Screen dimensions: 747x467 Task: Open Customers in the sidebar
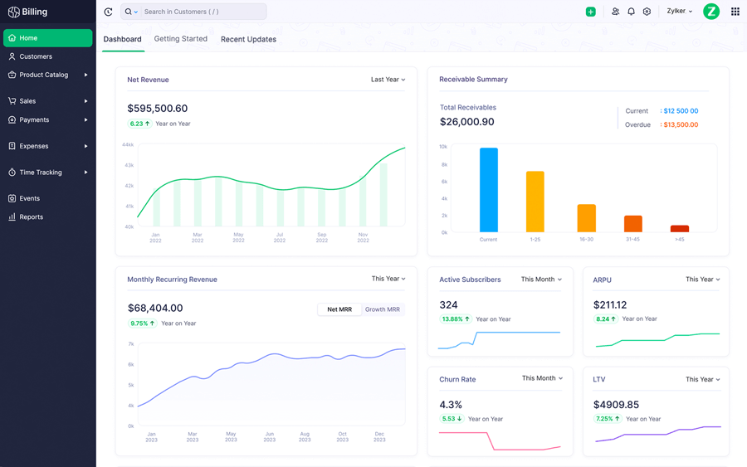point(36,56)
